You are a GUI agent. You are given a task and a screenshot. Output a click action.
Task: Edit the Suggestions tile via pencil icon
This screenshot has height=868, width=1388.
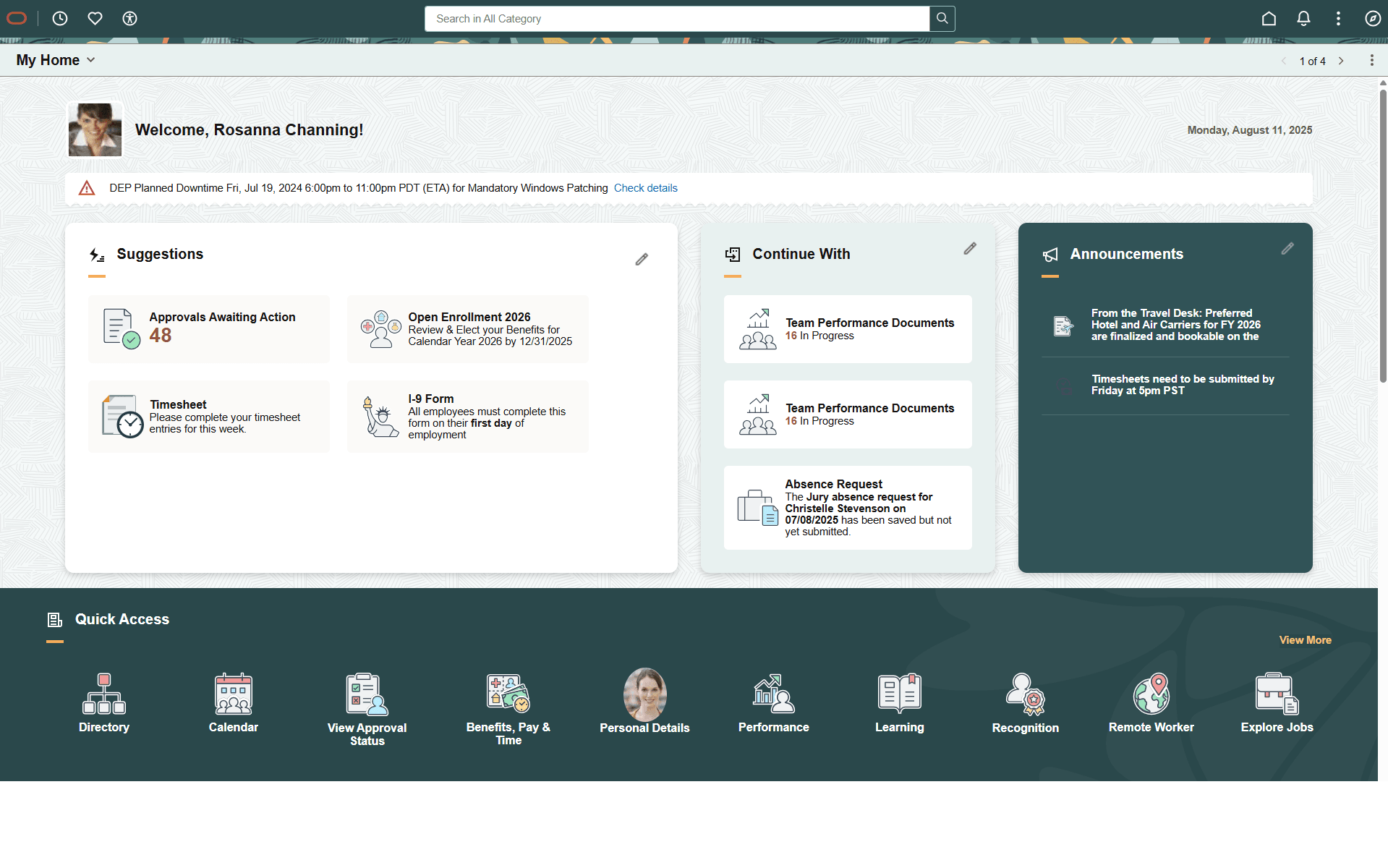(642, 259)
